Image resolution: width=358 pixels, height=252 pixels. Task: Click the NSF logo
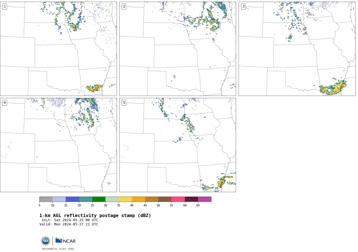pos(46,241)
